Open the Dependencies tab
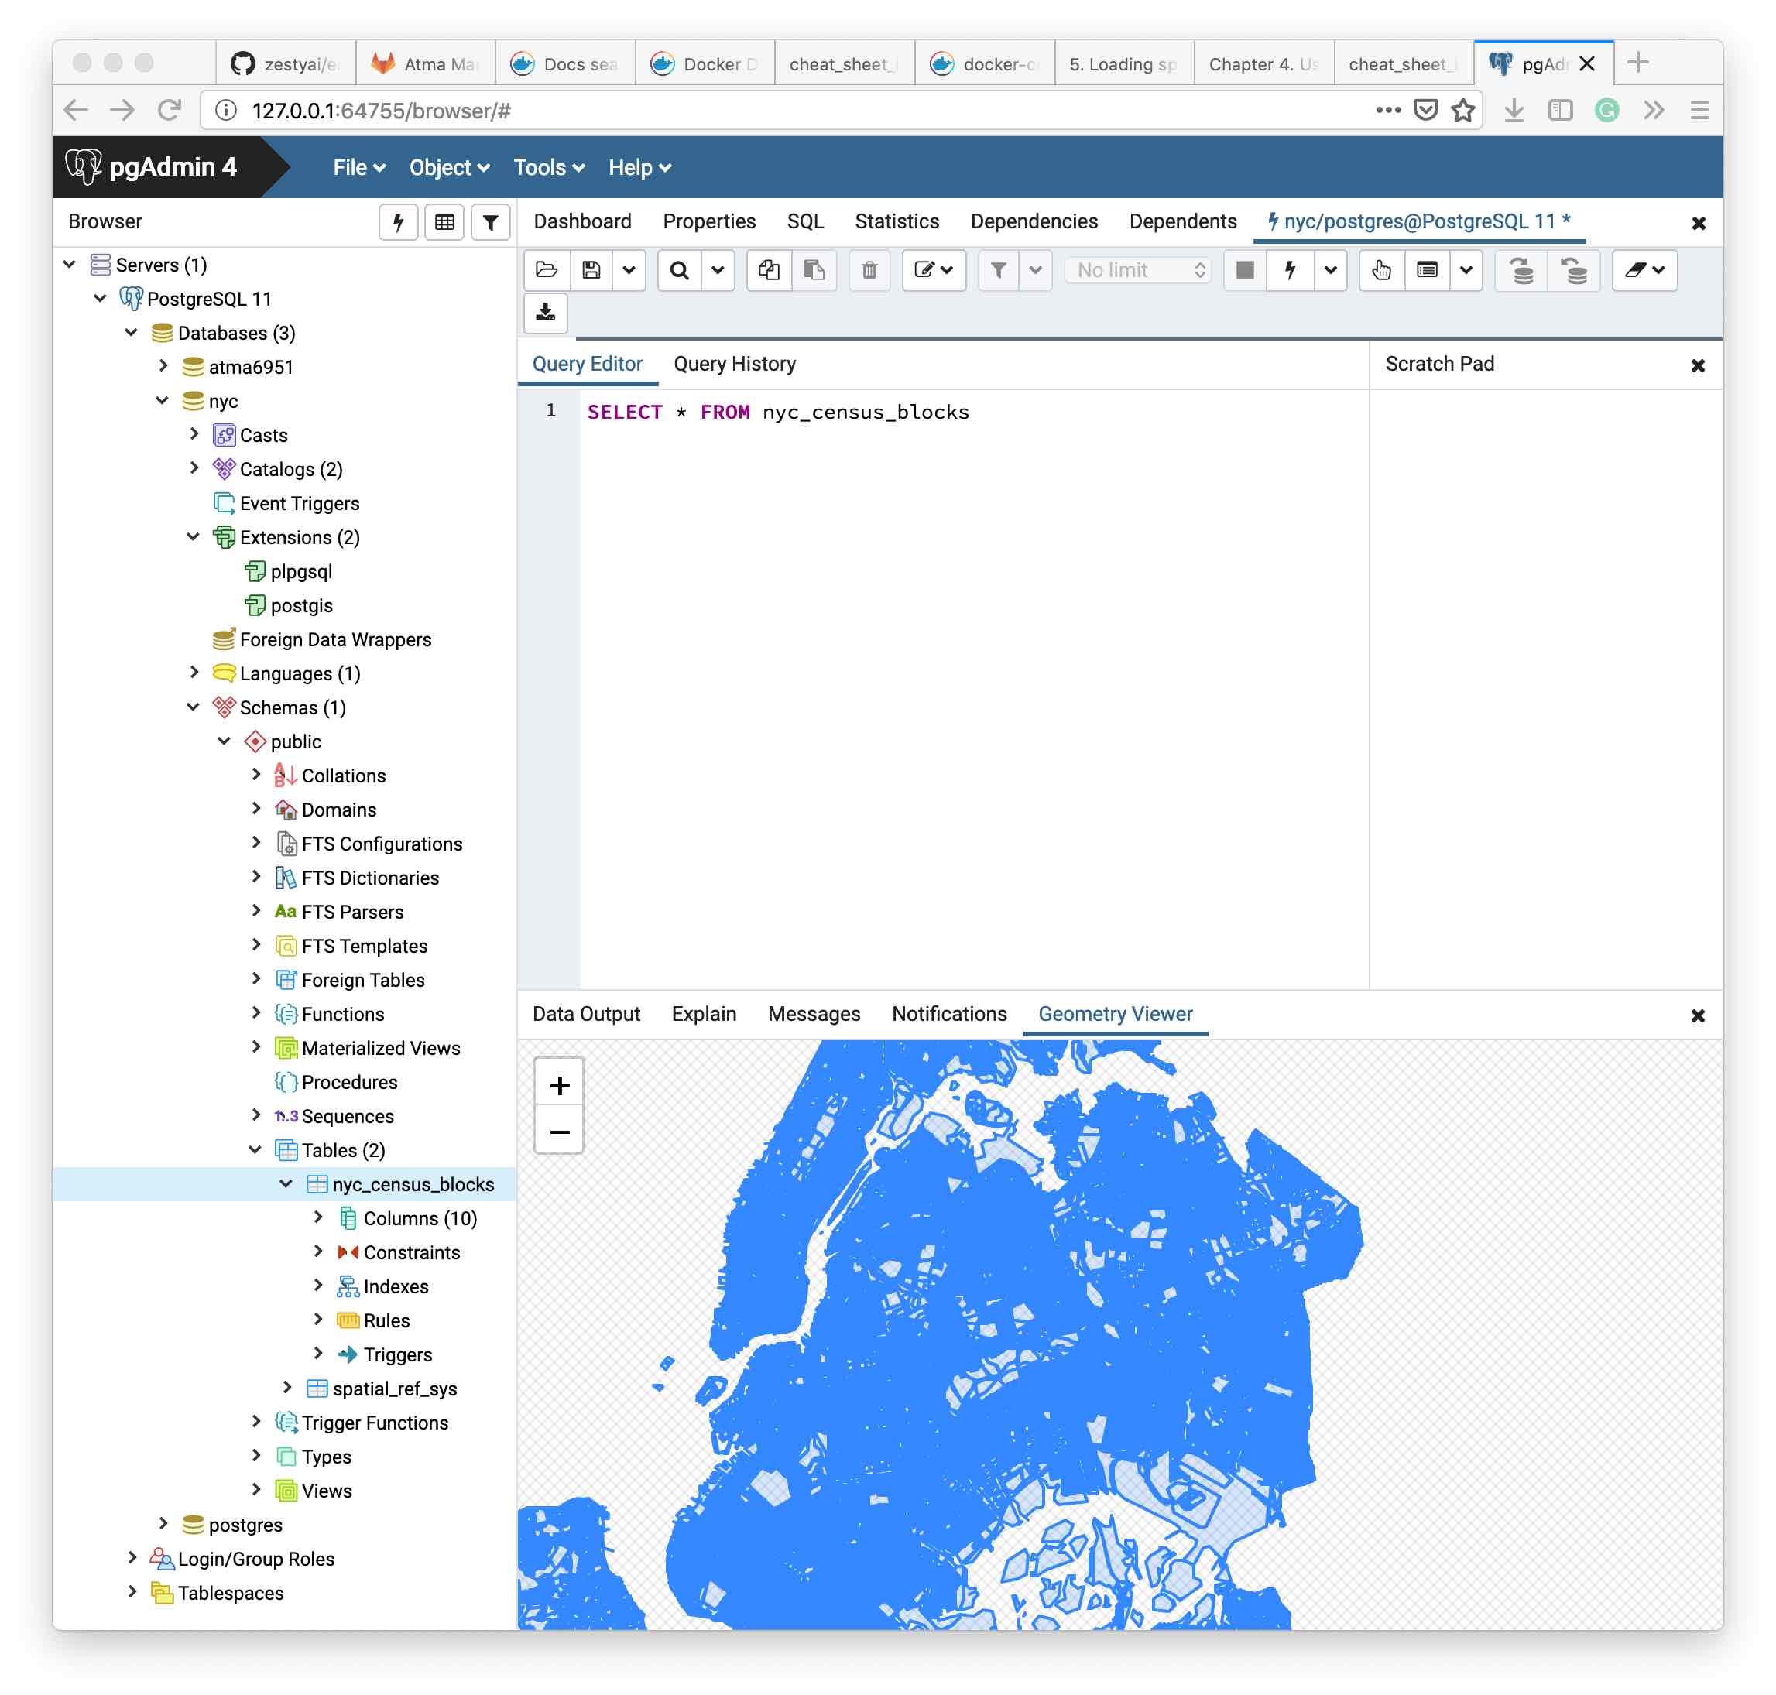Viewport: 1776px width, 1695px height. coord(1034,221)
